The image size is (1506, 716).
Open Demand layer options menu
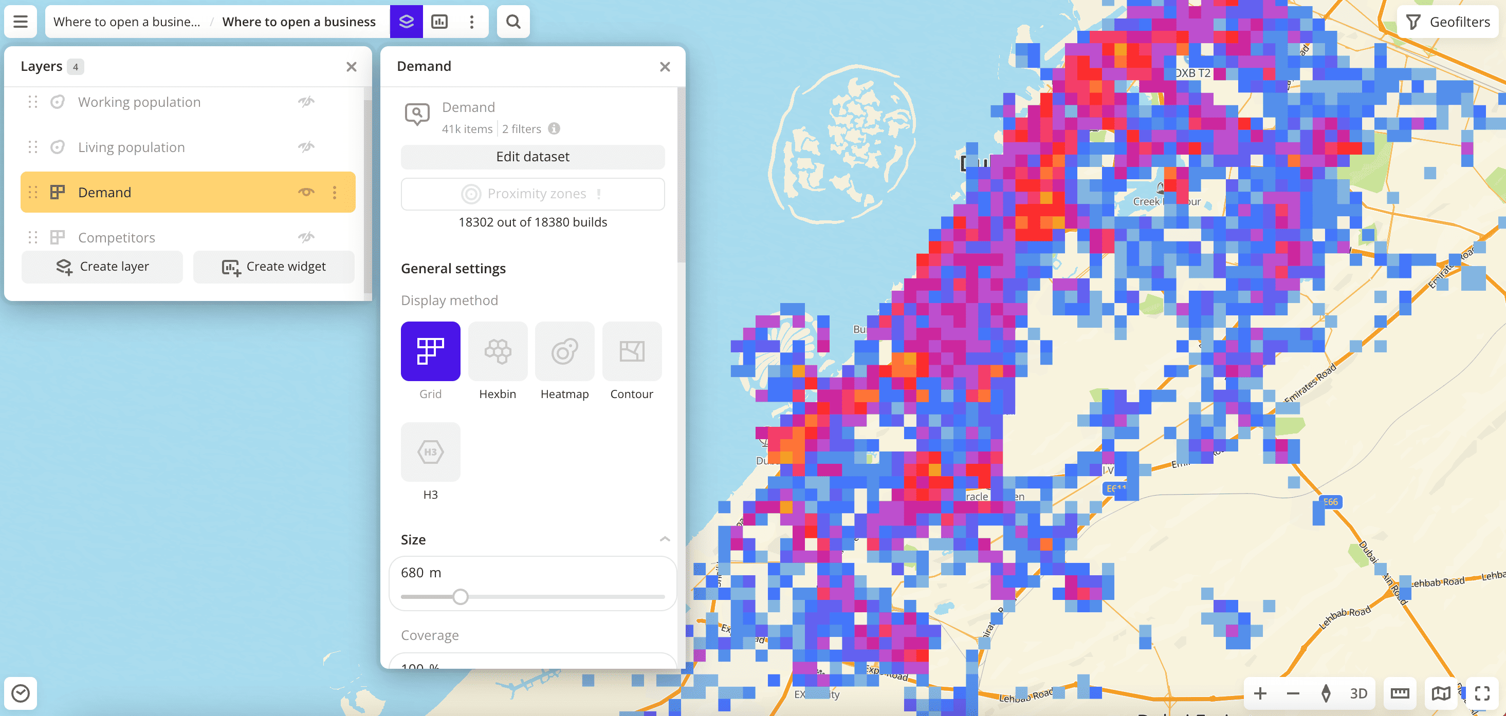(335, 192)
